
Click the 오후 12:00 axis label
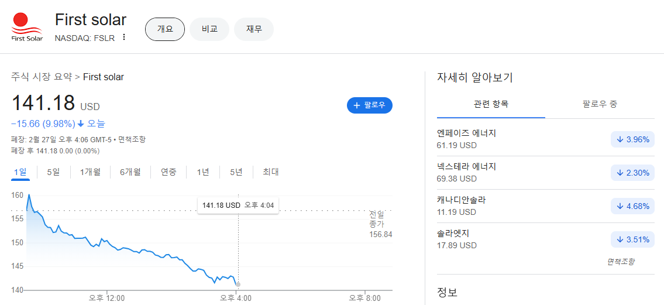tap(106, 298)
